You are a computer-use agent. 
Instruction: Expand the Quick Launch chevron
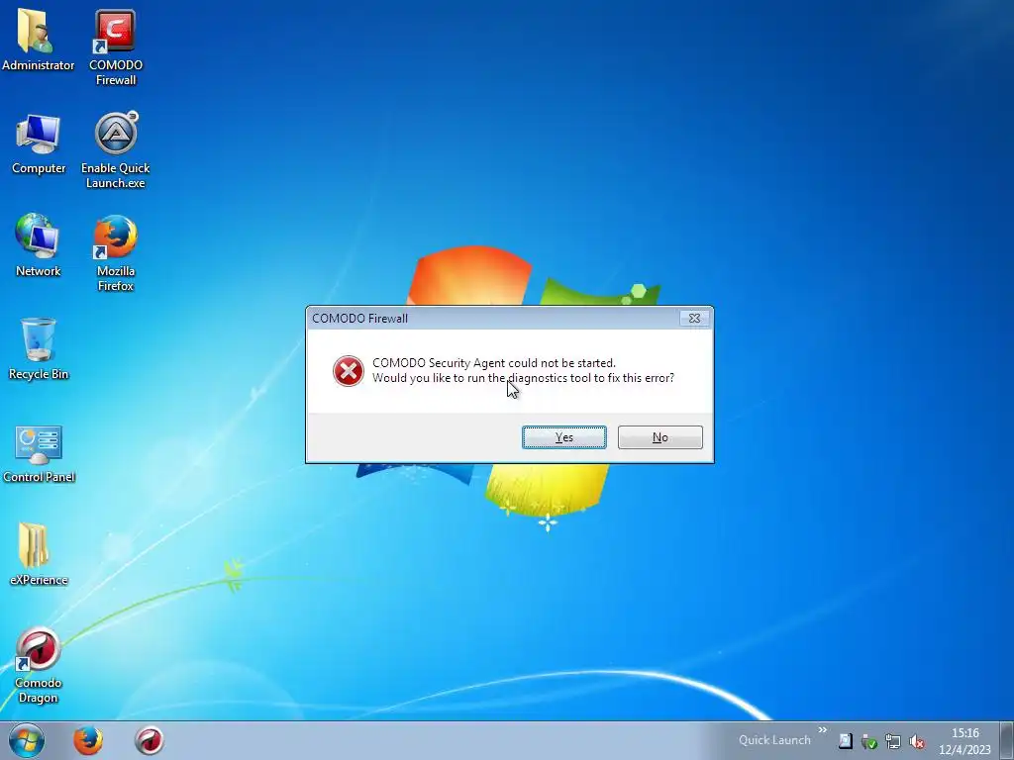pos(823,730)
